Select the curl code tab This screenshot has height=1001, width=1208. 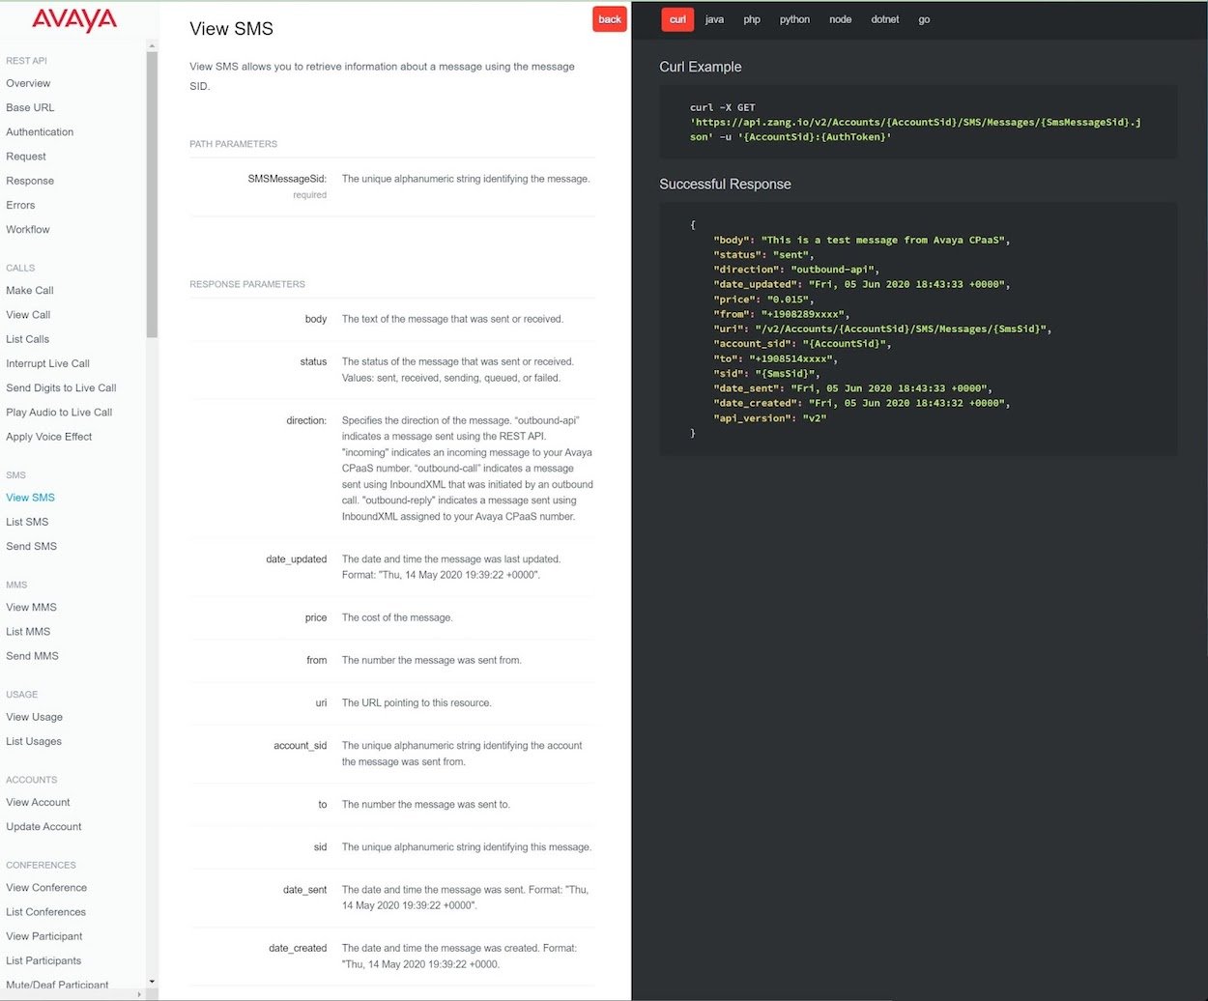pos(677,19)
